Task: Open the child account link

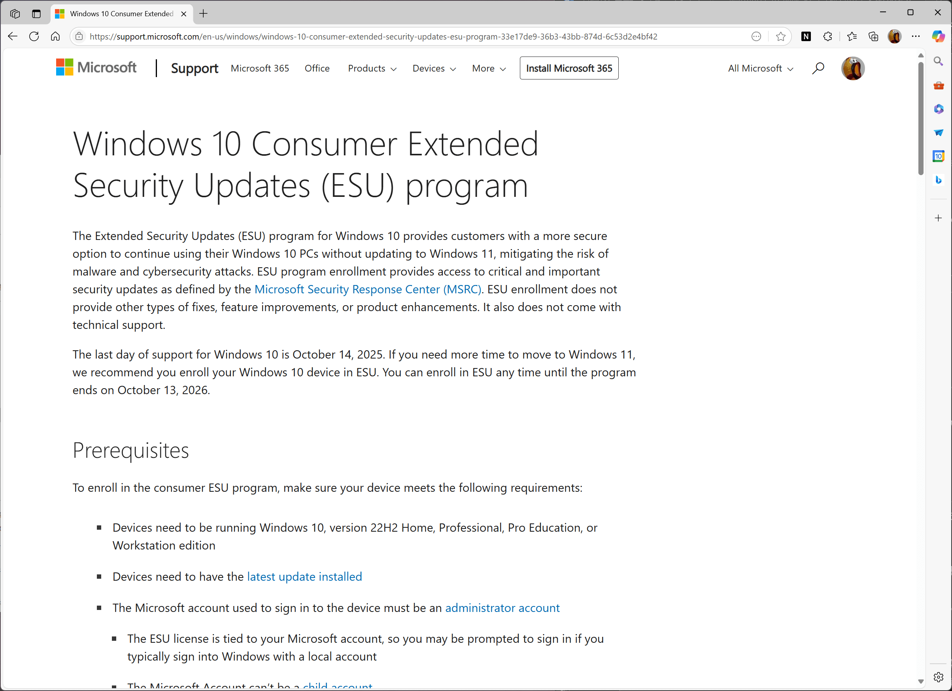Action: pos(338,686)
